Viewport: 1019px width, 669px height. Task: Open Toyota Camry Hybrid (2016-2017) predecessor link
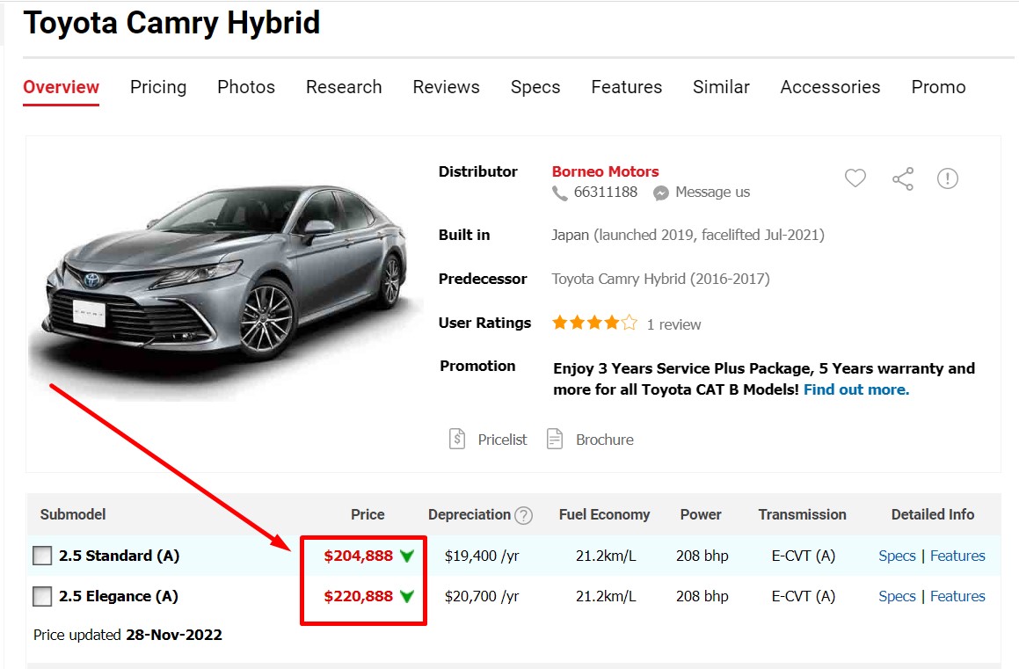660,280
